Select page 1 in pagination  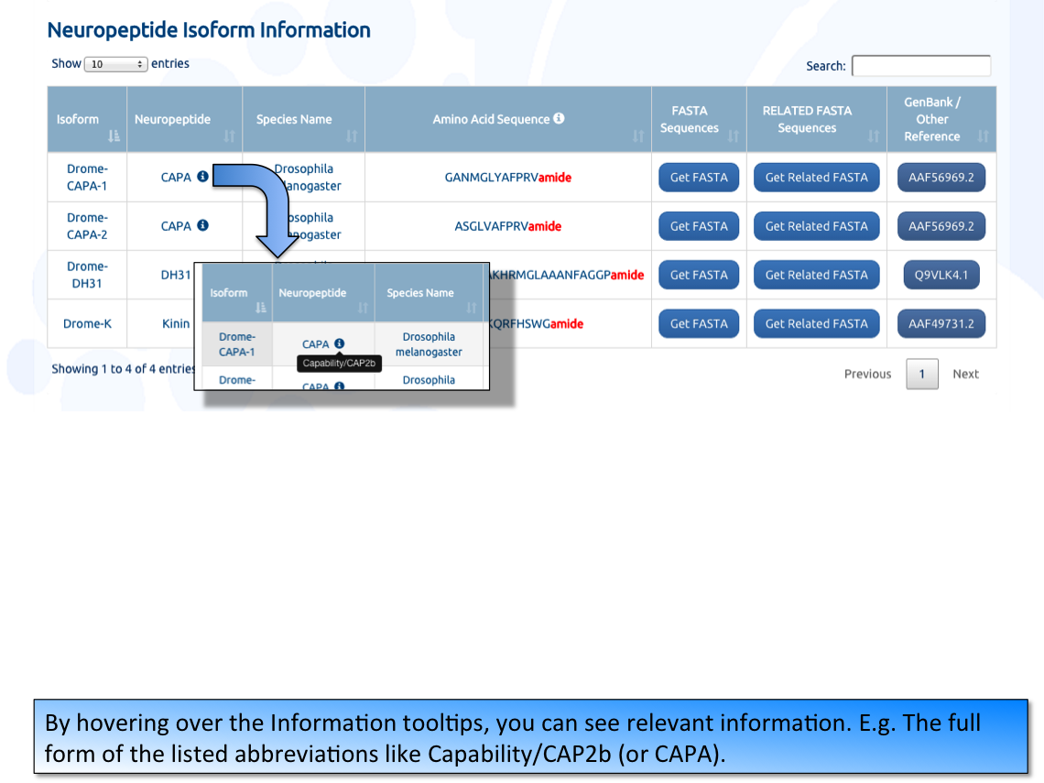(x=922, y=375)
